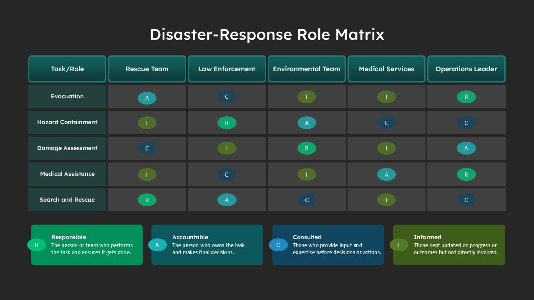Select the Evacuation Law Enforcement 'C' badge

227,97
